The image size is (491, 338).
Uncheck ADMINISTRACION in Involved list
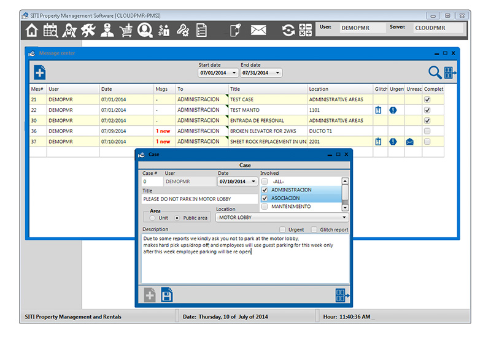(265, 190)
